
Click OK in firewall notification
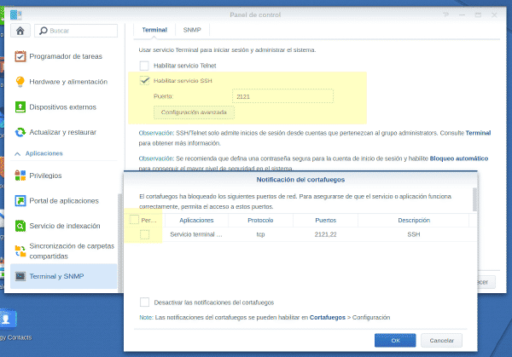pos(395,340)
